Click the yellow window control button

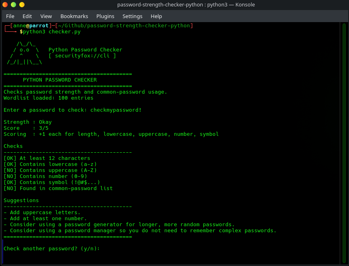coord(22,4)
